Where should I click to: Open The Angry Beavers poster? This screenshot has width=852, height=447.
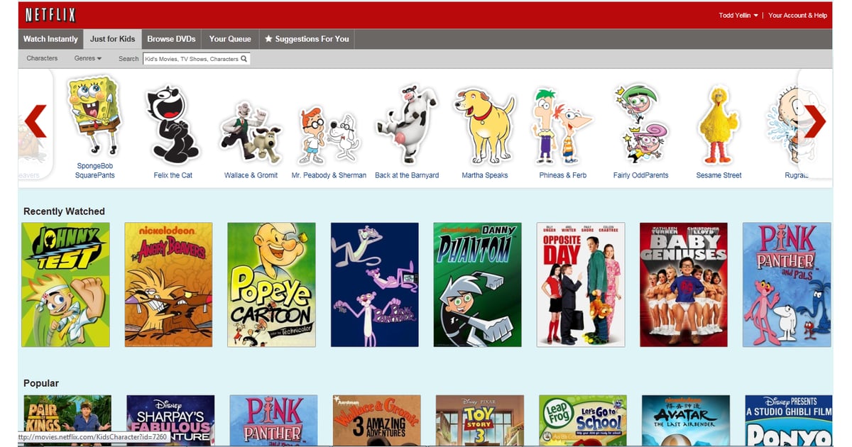click(168, 285)
